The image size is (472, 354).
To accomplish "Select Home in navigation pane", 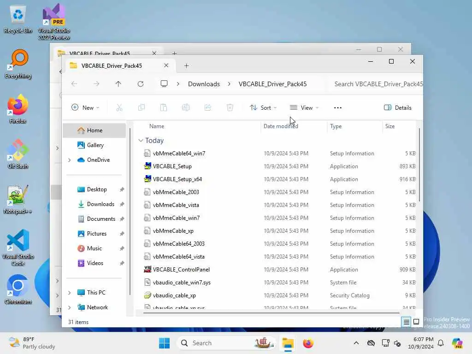I will pos(94,130).
